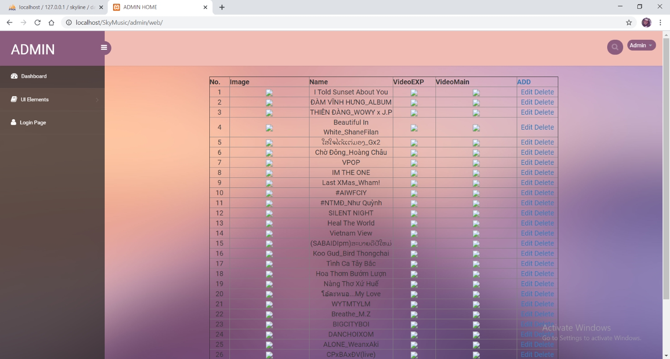Edit the Chờ Đông_Hoàng Châu row
Viewport: 670px width, 359px height.
[x=526, y=152]
